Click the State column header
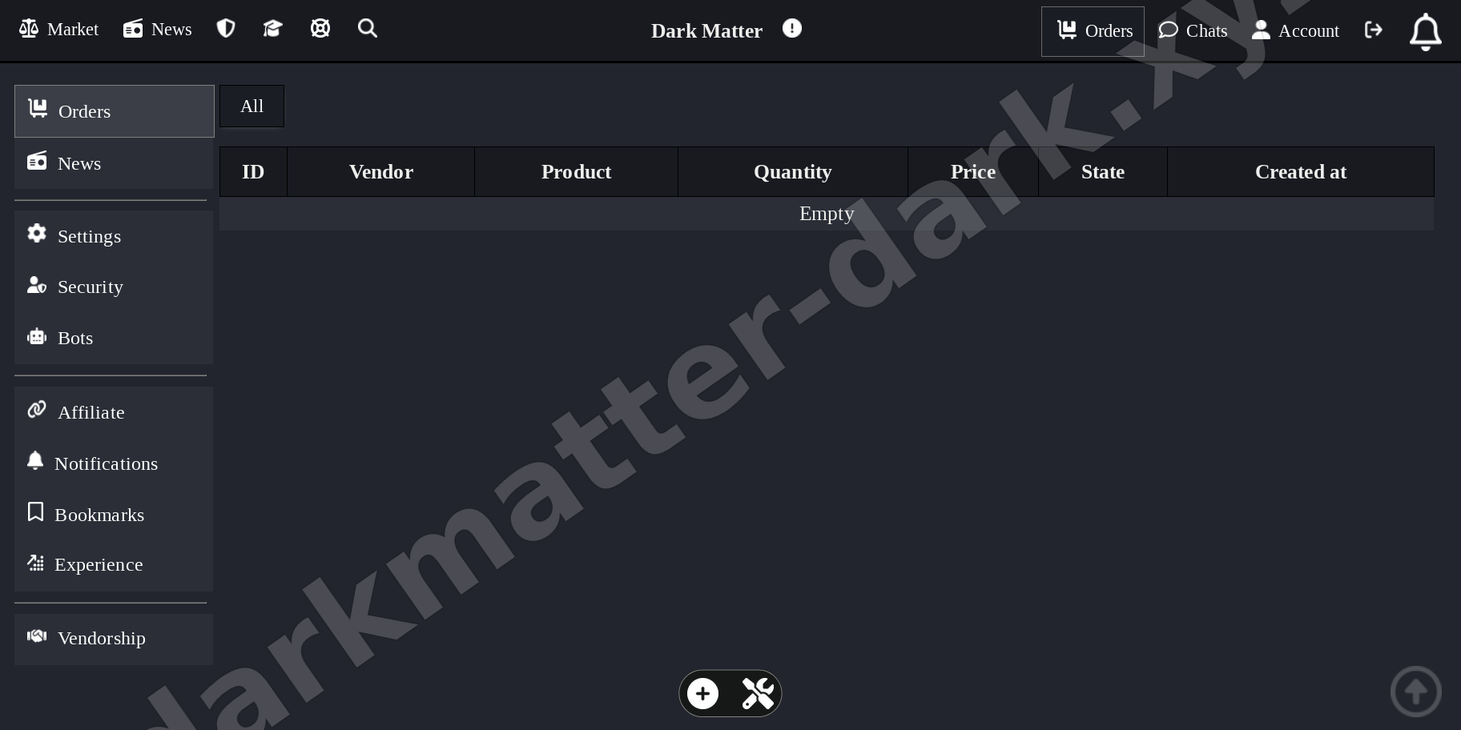 [1103, 172]
